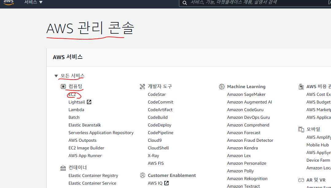Open Amazon CodeGuru
This screenshot has height=188, width=331.
[x=245, y=110]
